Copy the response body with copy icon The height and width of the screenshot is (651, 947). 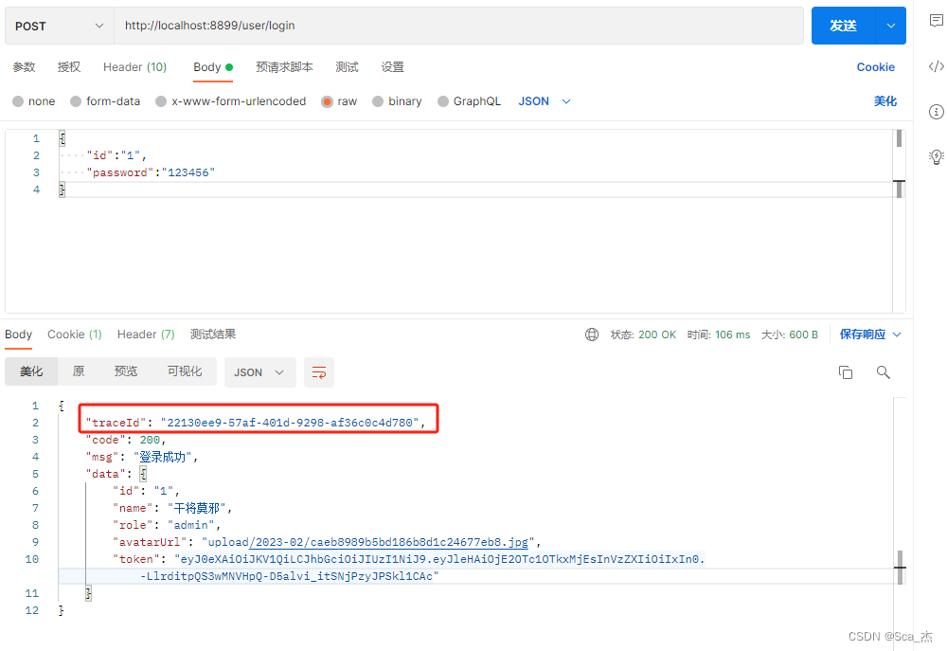click(846, 372)
